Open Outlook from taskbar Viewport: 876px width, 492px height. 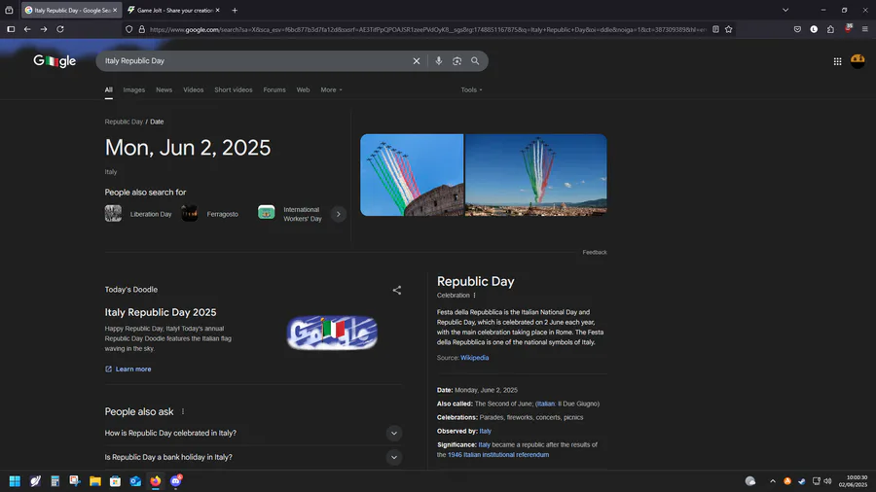[135, 481]
